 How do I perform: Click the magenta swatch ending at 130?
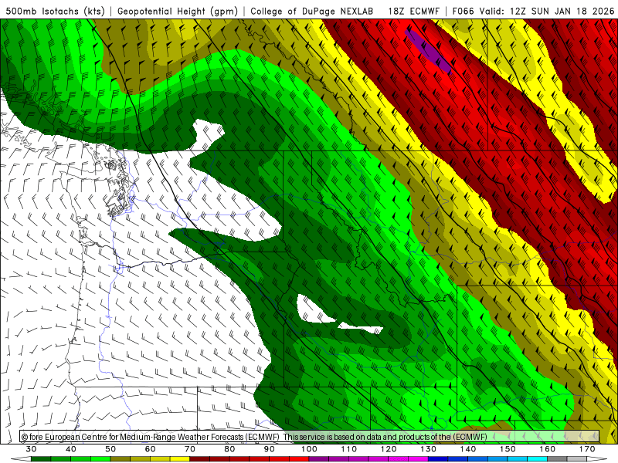(418, 459)
